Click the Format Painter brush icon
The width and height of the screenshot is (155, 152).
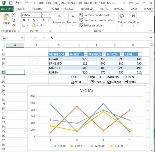point(14,25)
